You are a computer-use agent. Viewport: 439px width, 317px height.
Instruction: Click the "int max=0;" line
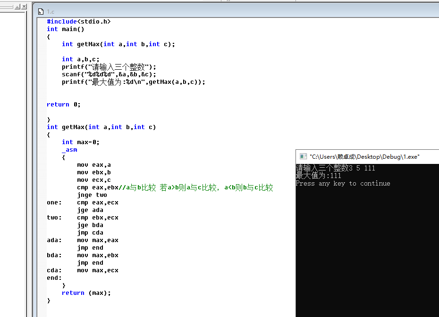(x=80, y=142)
